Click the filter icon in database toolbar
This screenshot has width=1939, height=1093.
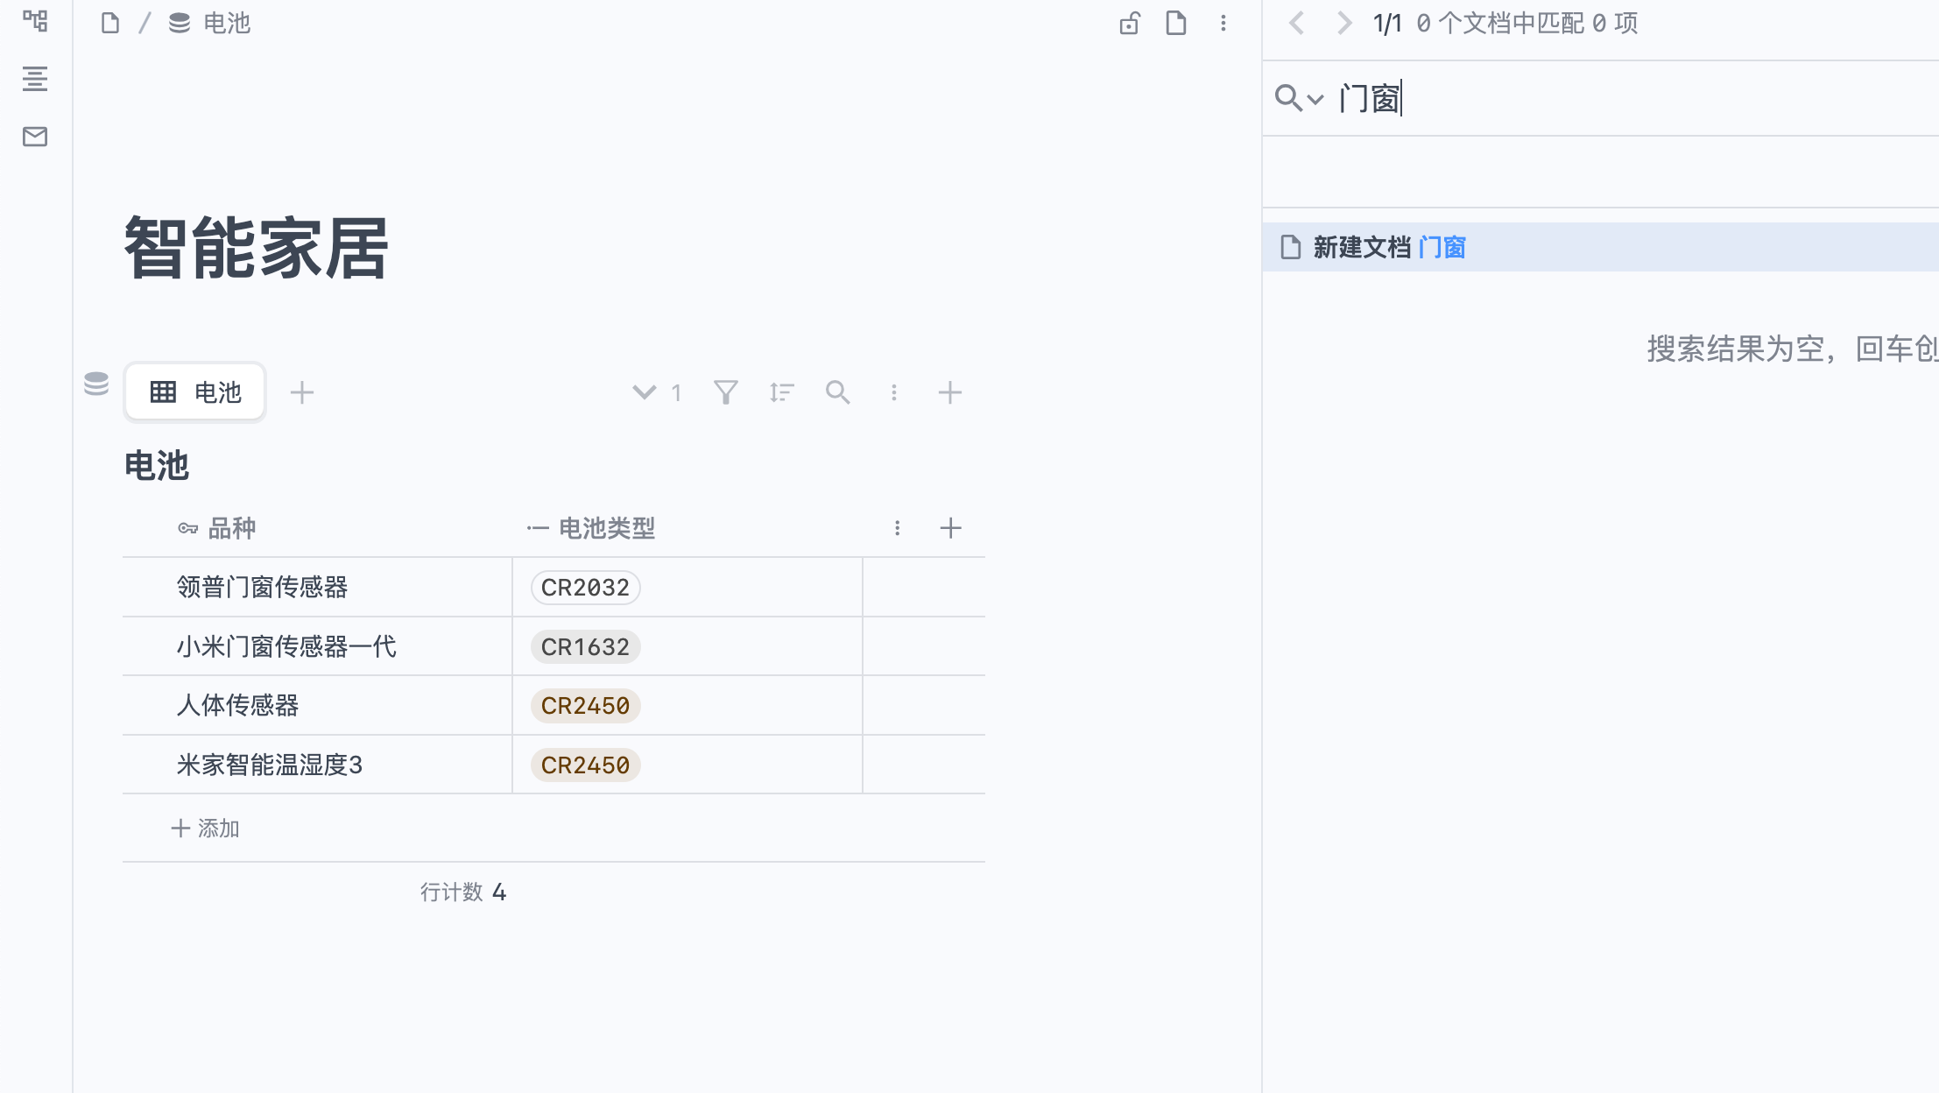[725, 392]
